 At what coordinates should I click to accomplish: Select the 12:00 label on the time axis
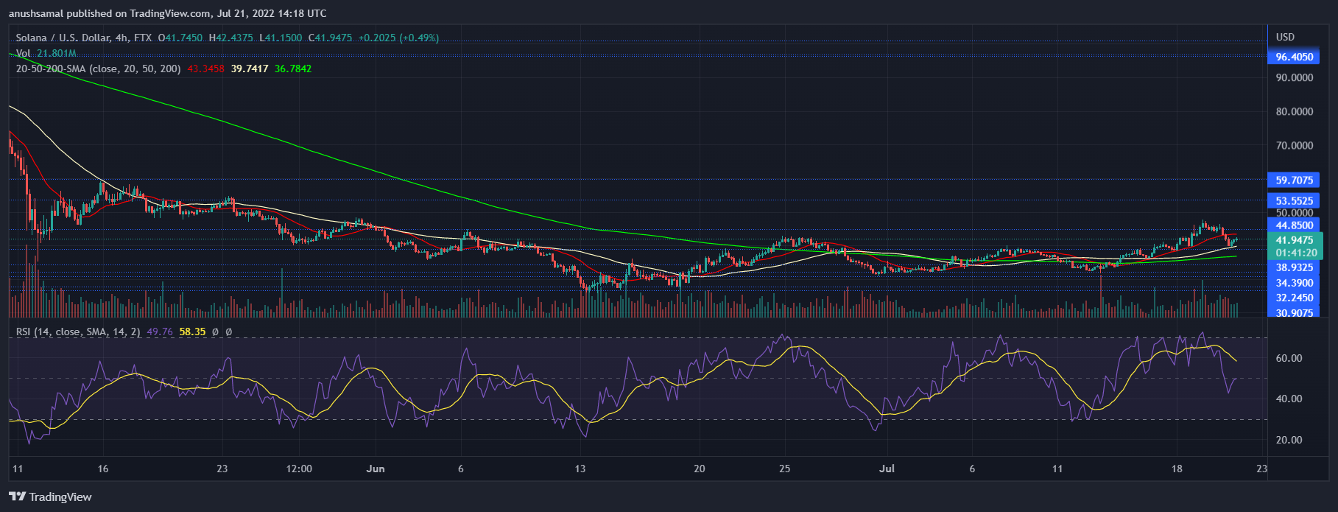coord(299,469)
